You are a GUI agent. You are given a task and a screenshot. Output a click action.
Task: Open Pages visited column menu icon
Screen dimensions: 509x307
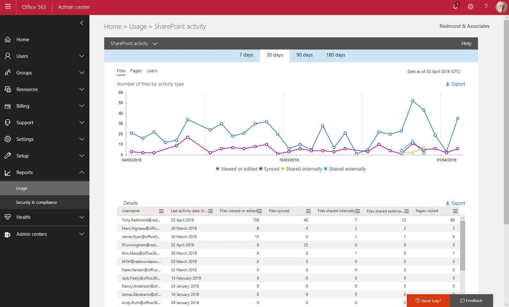tap(455, 211)
